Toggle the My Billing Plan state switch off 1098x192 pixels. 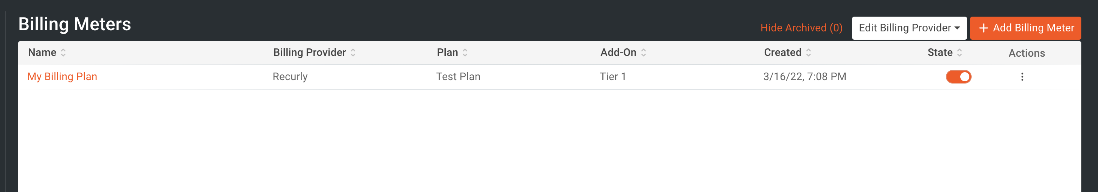[958, 77]
